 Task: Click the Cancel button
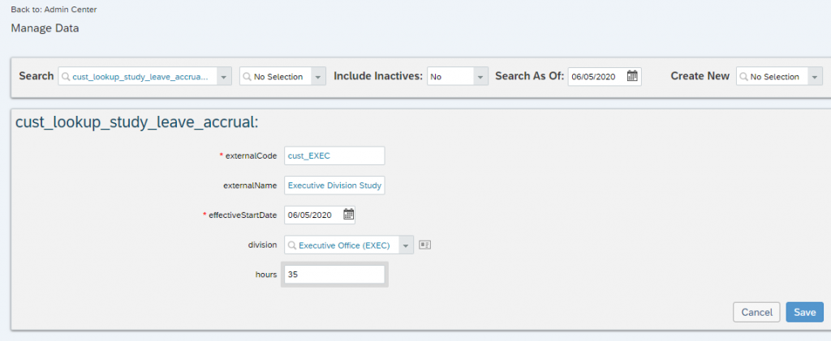coord(757,313)
